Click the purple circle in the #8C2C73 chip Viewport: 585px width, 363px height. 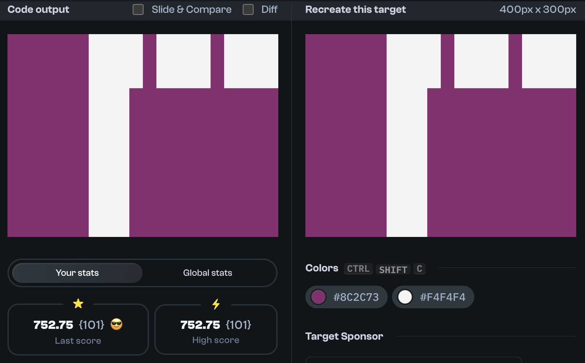coord(319,297)
